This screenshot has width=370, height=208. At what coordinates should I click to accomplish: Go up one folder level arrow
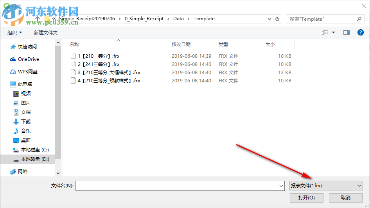[x=37, y=19]
